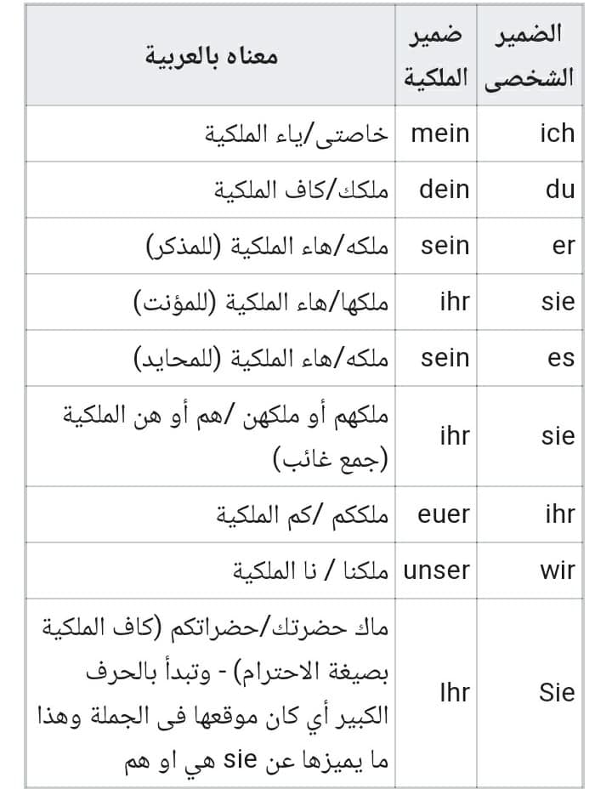Click the "wir" pronoun cell
The image size is (612, 789).
(x=530, y=570)
